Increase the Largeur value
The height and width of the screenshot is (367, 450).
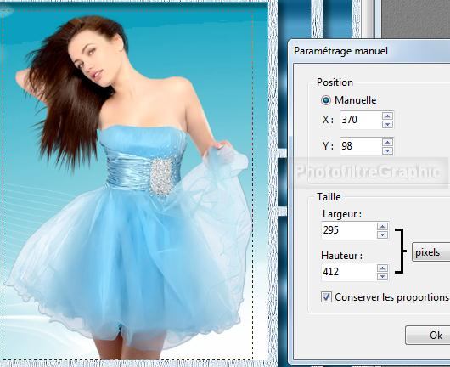point(382,226)
